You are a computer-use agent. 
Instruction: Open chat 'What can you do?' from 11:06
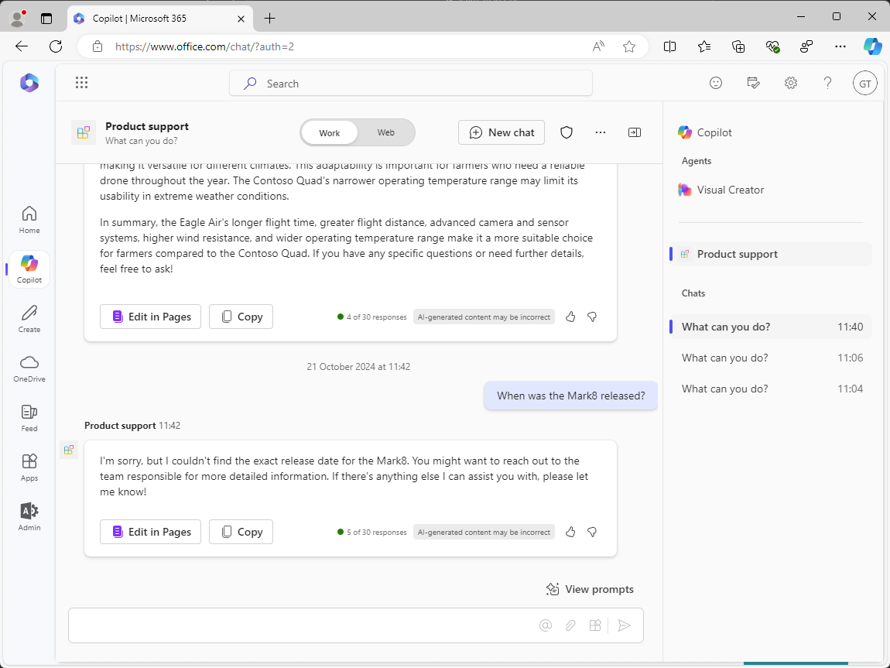click(771, 358)
